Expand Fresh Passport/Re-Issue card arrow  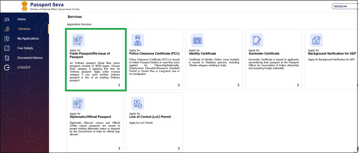(119, 85)
